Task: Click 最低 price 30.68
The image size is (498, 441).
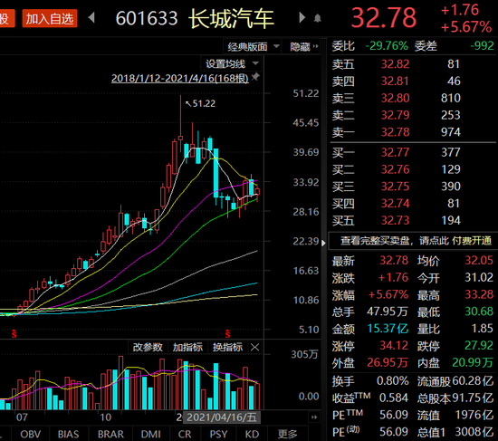Action: 479,312
